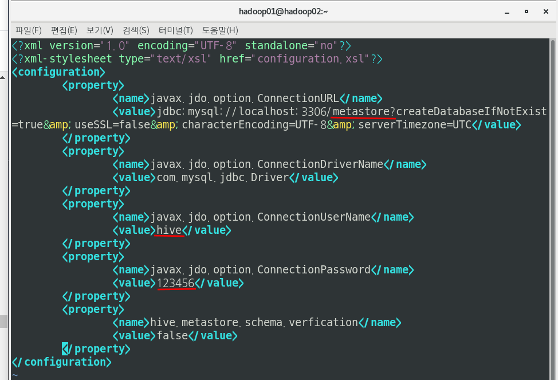
Task: Click the text serverTimezone=UTC
Action: (415, 124)
